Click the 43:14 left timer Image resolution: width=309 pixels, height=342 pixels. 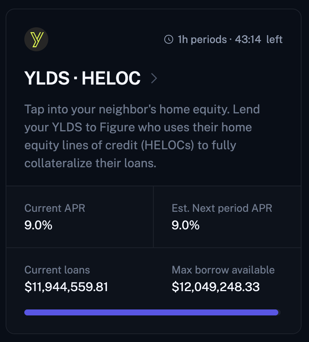(259, 40)
